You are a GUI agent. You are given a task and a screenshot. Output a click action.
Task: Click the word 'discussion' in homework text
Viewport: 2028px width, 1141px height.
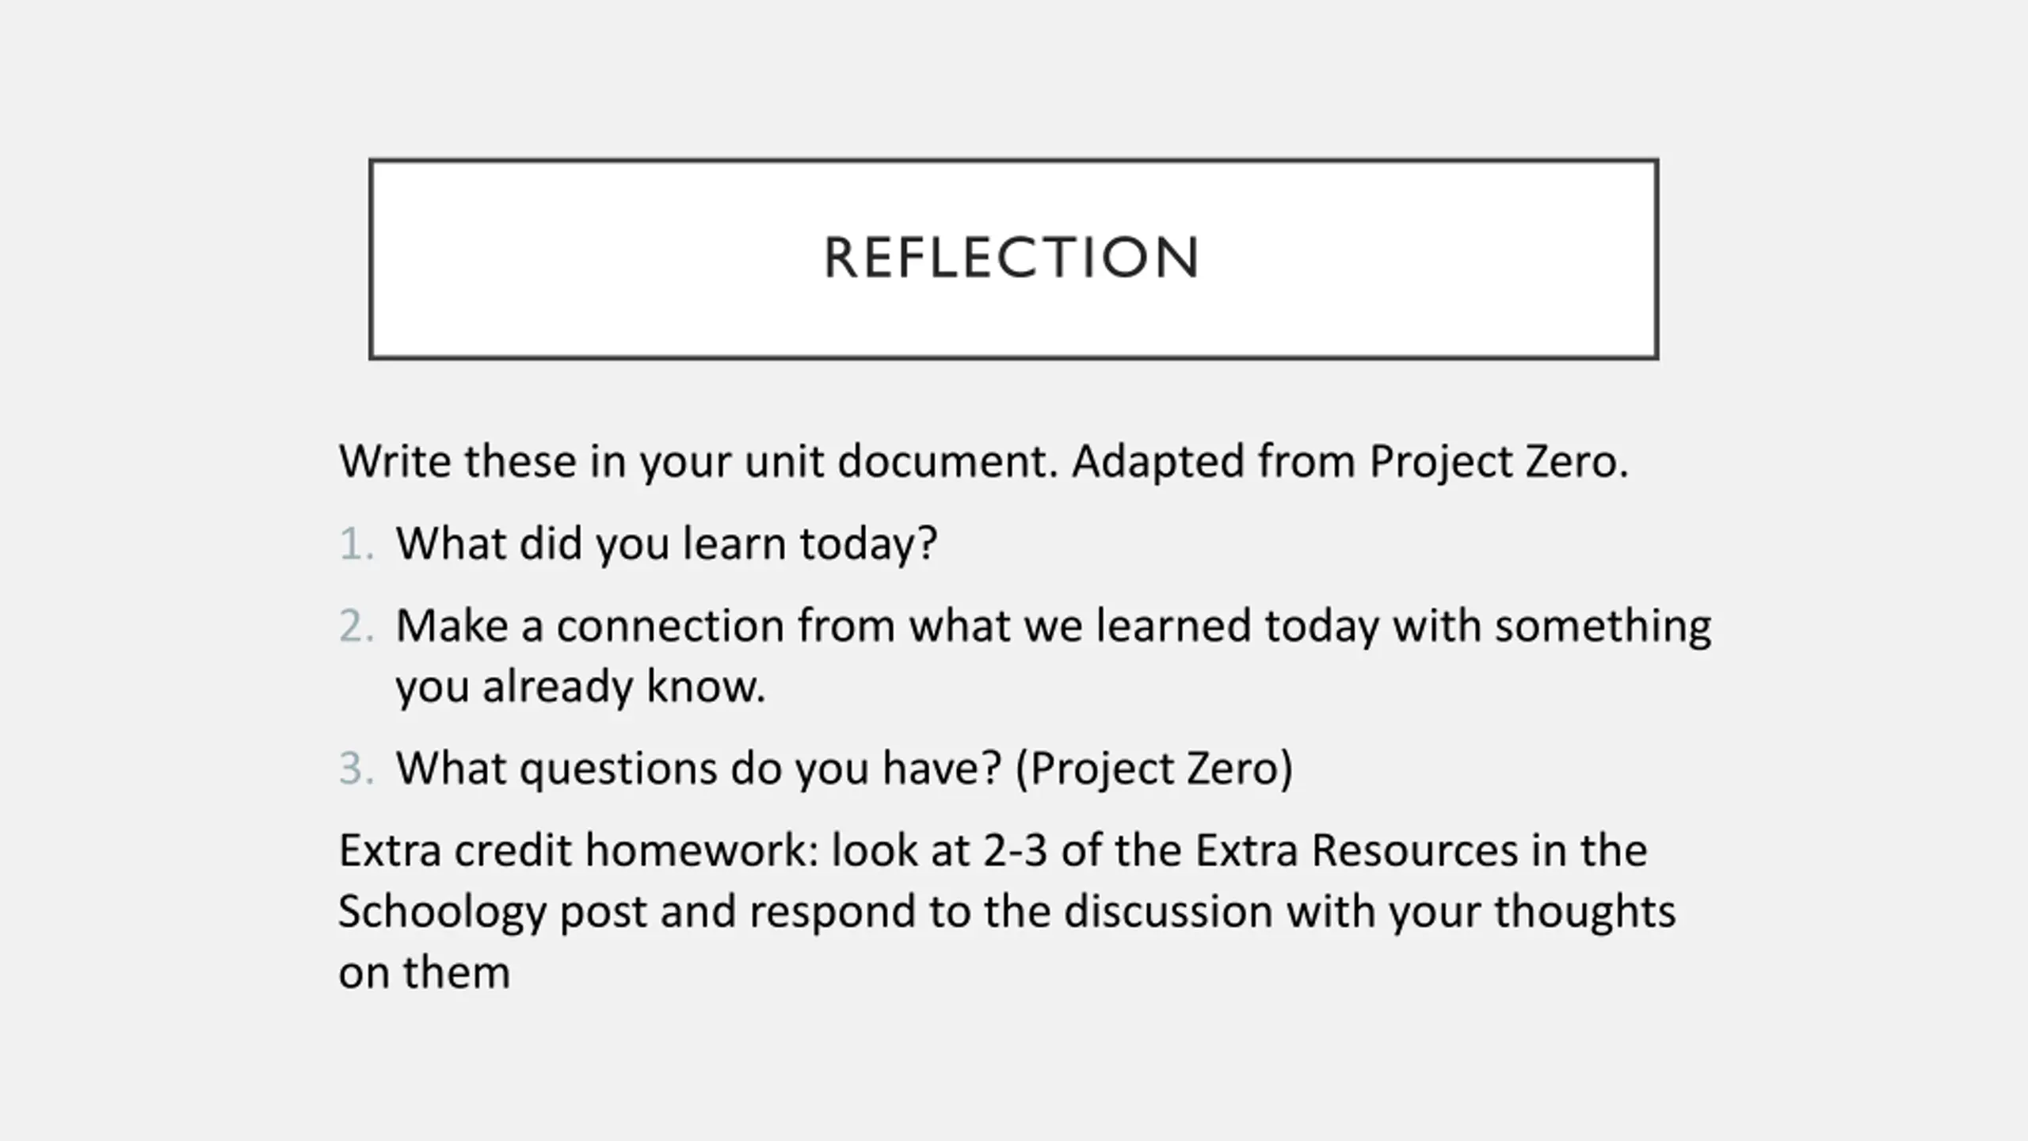pyautogui.click(x=1168, y=912)
